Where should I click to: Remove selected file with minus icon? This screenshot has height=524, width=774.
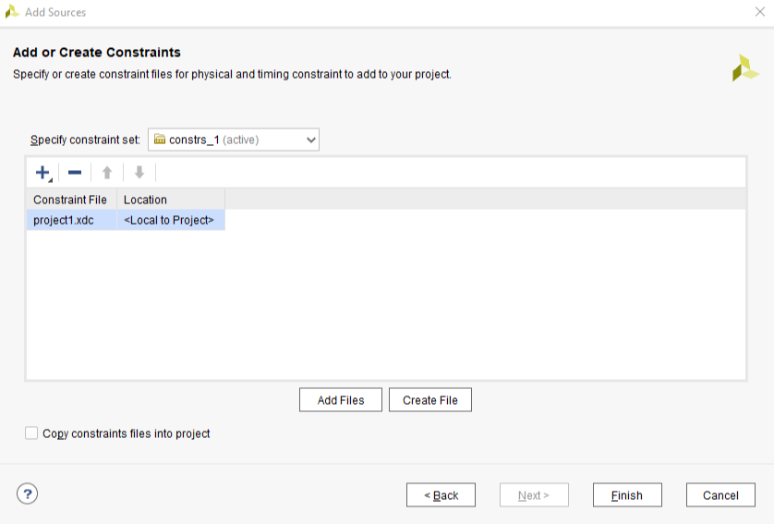tap(75, 173)
